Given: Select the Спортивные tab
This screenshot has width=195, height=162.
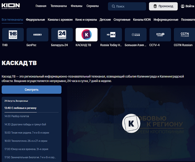Looking at the screenshot, I should point(122,20).
